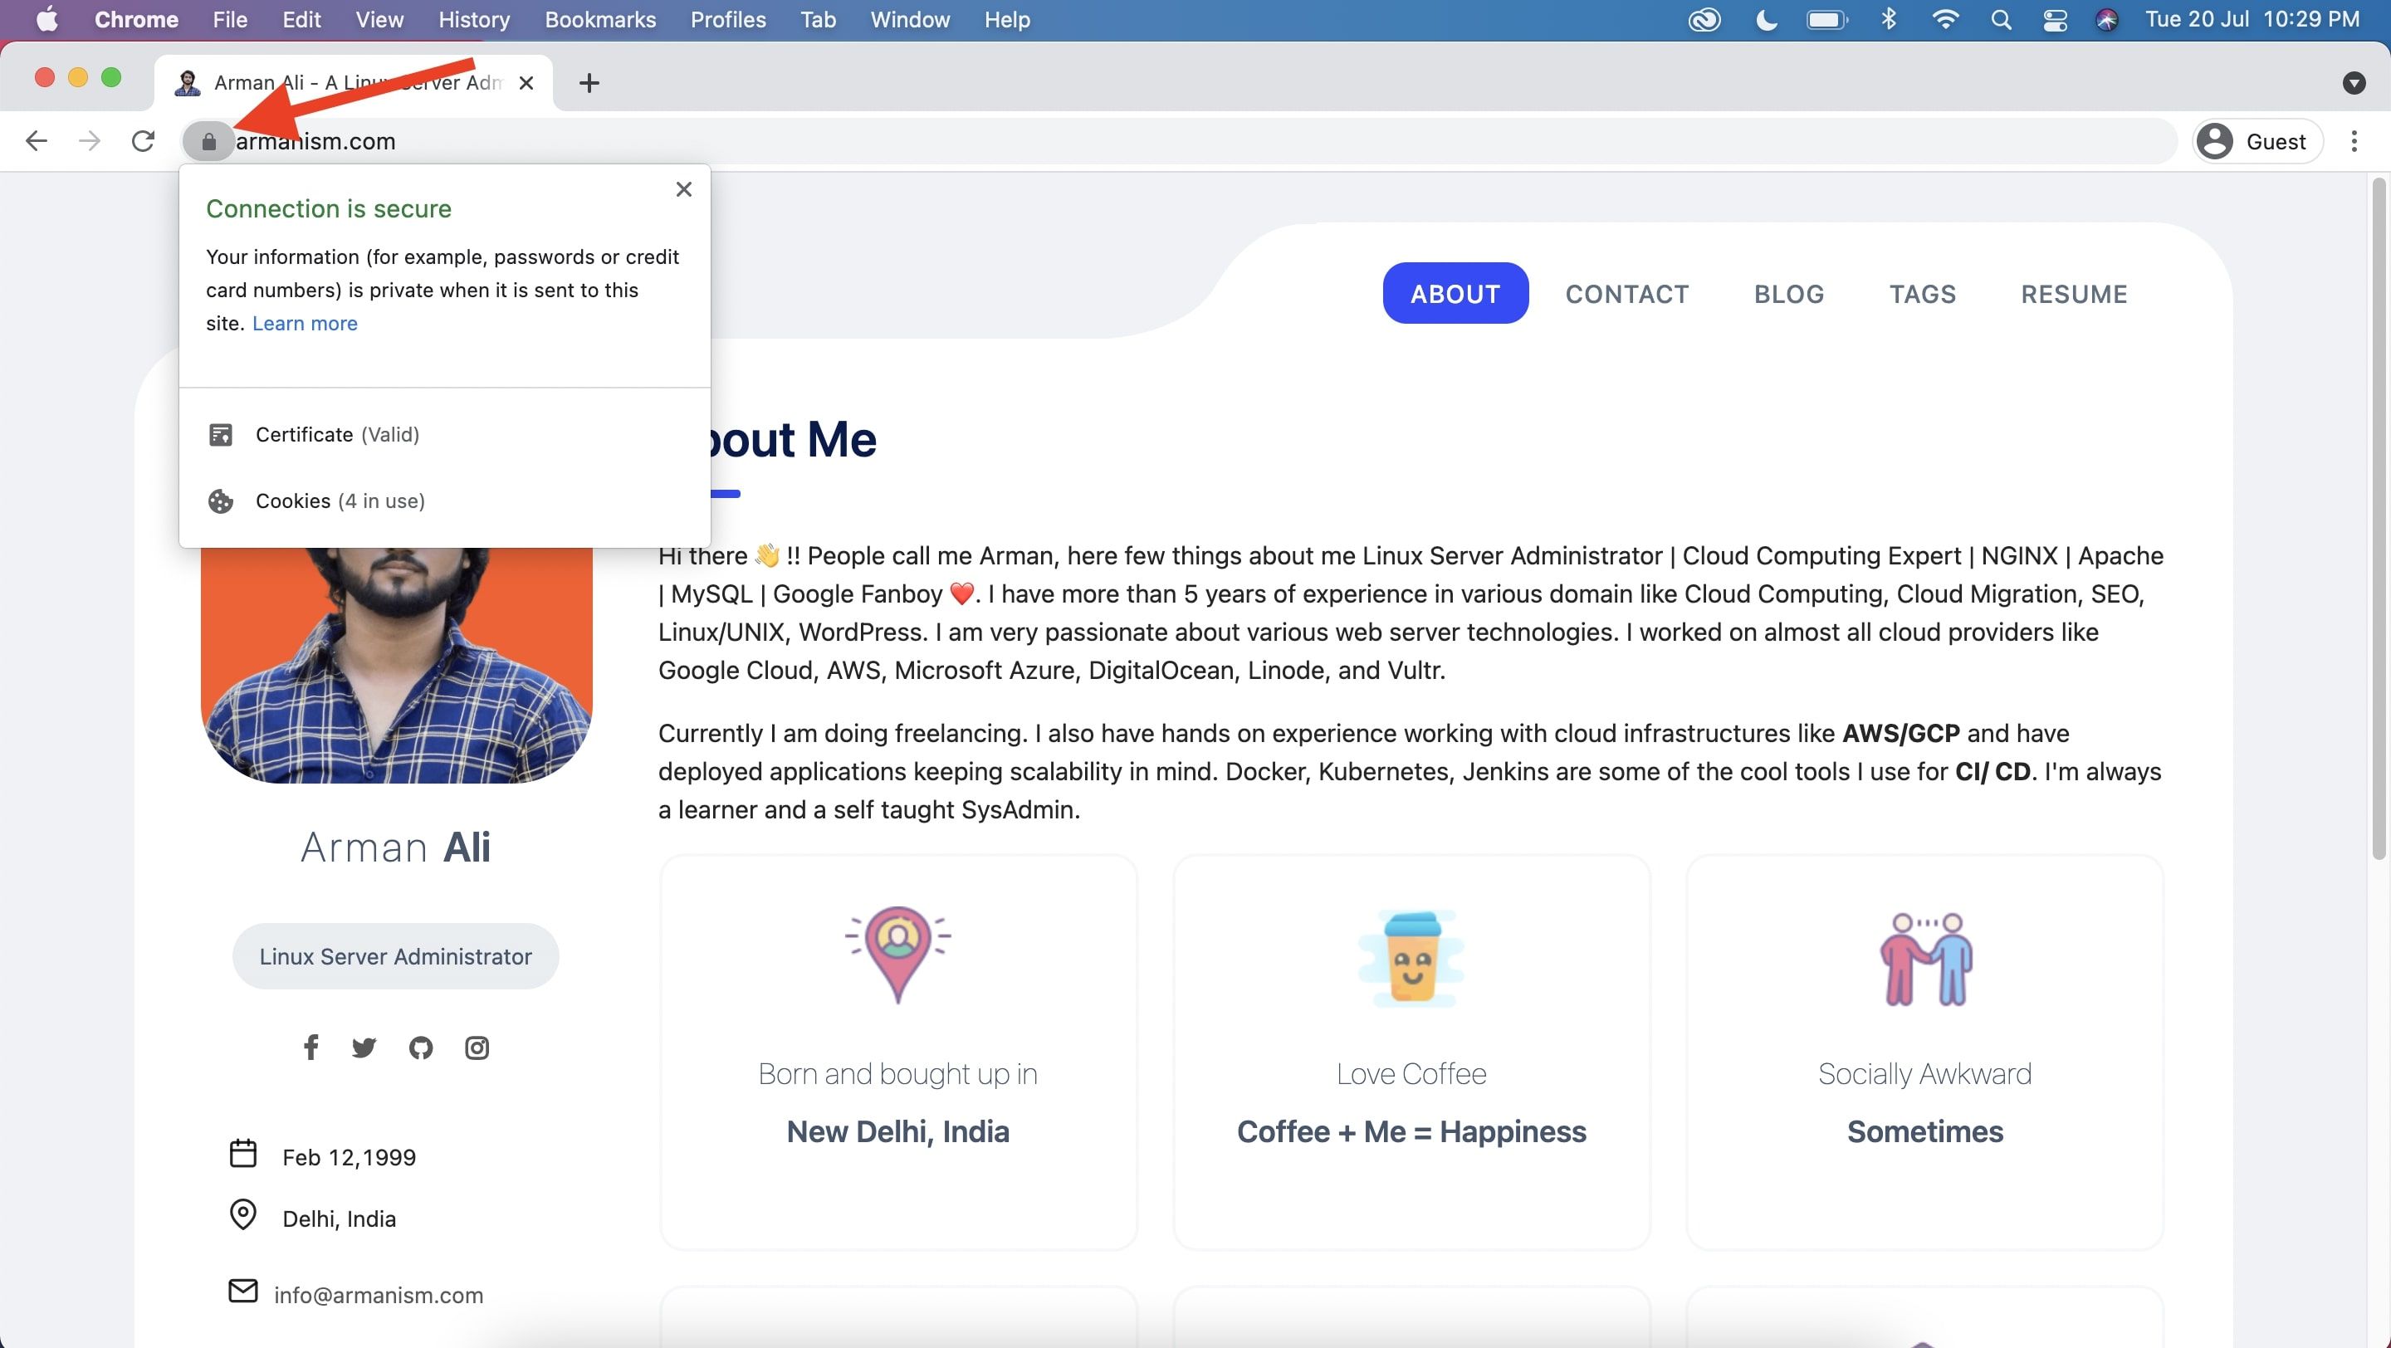Toggle the Chrome guest profile menu
The image size is (2391, 1348).
click(x=2258, y=139)
